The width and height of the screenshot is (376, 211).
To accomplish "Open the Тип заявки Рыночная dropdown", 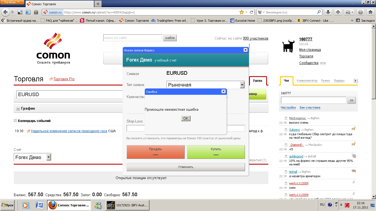I will coord(206,85).
